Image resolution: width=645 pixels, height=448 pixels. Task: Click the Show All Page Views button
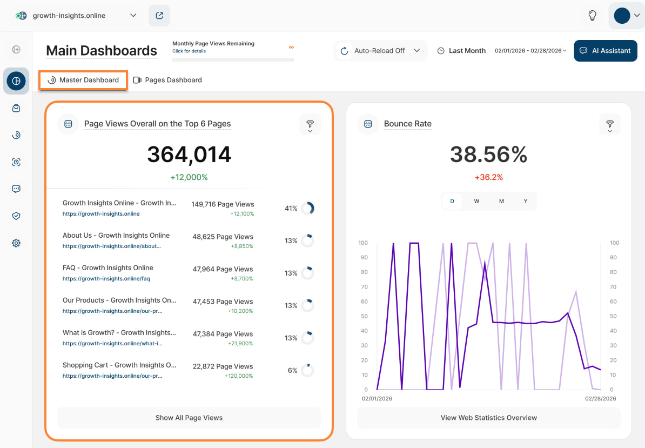click(189, 418)
